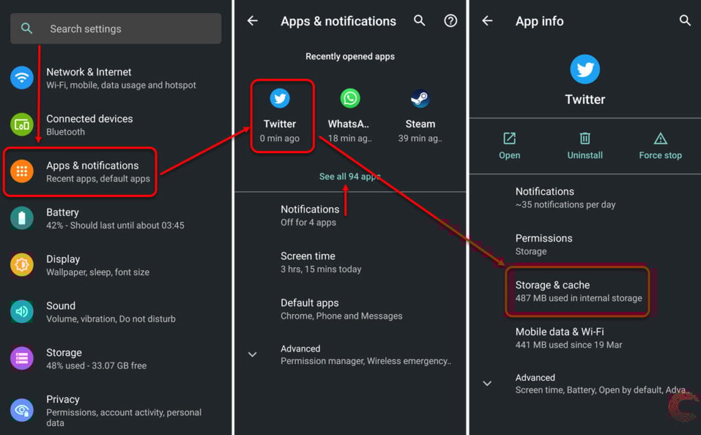Click the Sound speaker icon
The height and width of the screenshot is (435, 701).
[x=22, y=311]
